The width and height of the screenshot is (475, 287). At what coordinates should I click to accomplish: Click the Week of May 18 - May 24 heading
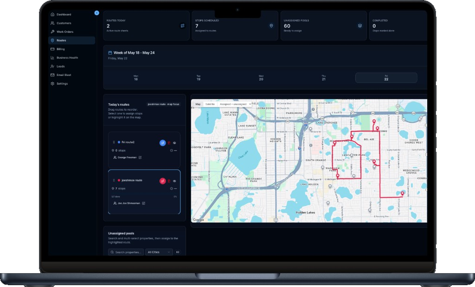(134, 53)
